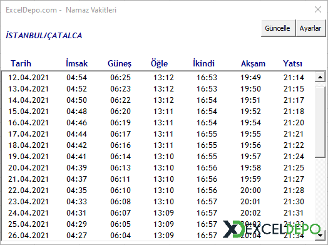
Task: Click Öğle time for 12.04.2021
Action: (x=163, y=78)
